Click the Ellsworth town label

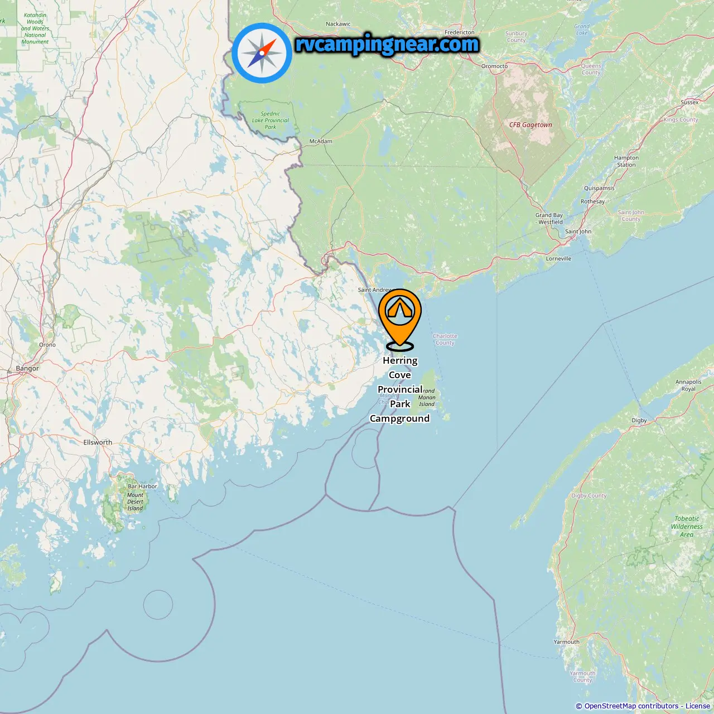click(98, 442)
